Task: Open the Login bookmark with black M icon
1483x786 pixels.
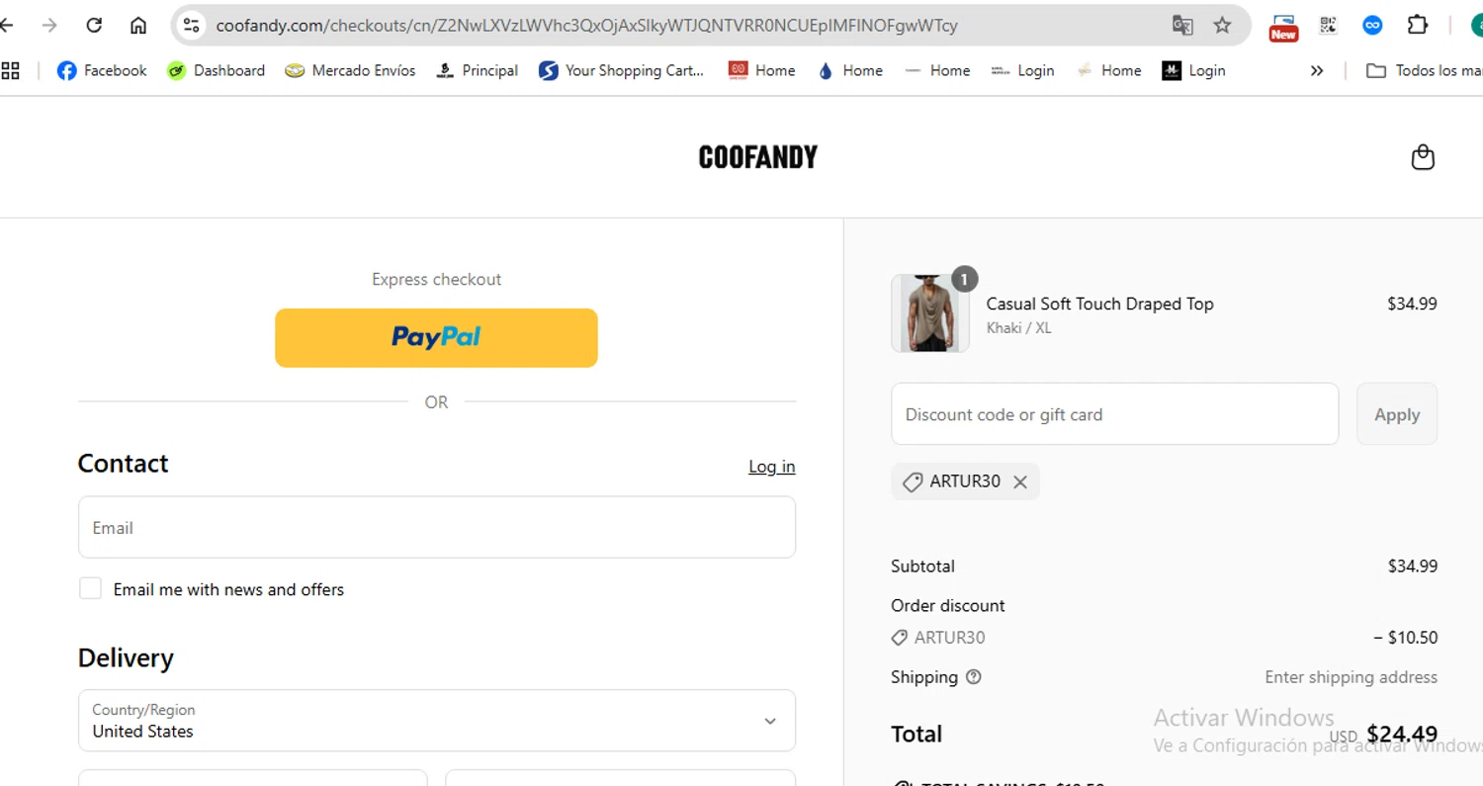Action: [x=1193, y=70]
